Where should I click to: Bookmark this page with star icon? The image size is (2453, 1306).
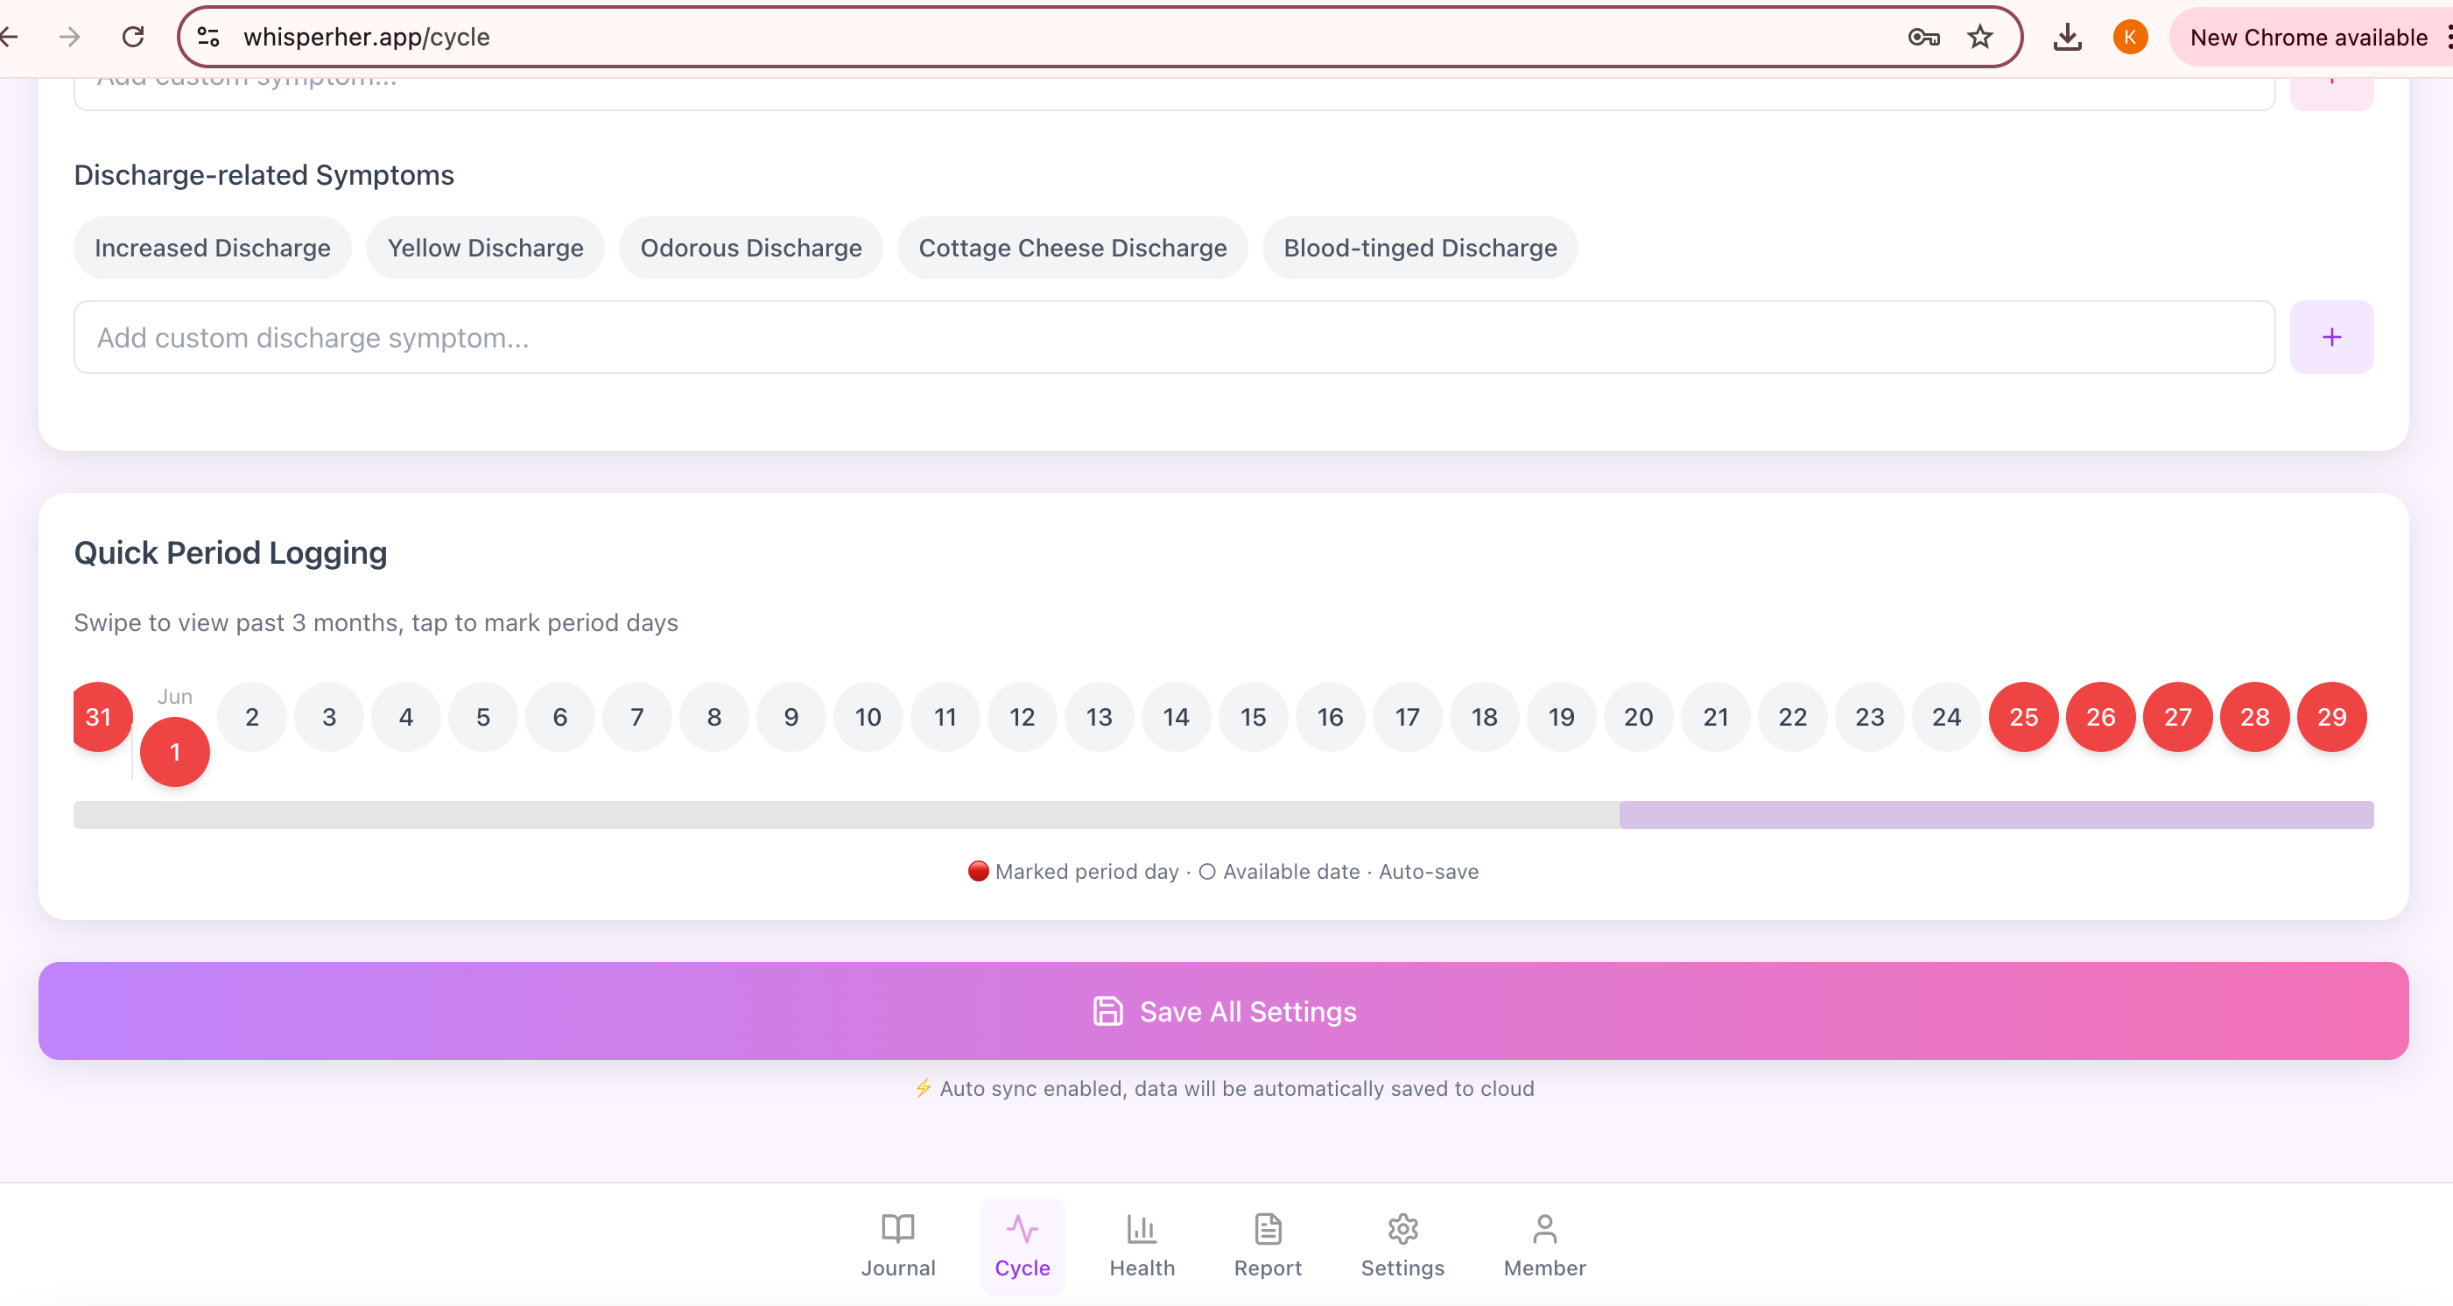1979,37
